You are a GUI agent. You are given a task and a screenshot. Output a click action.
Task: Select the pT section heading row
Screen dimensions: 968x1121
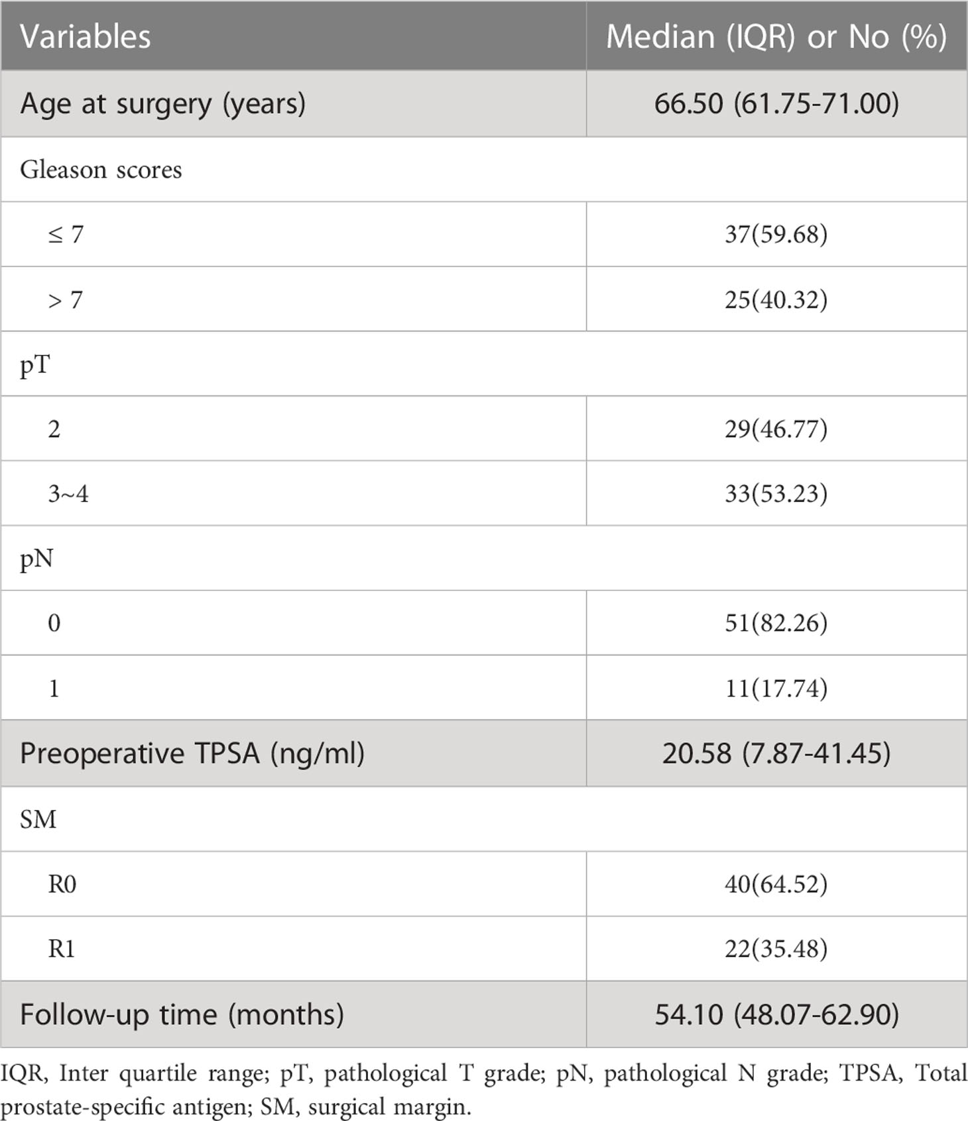coord(484,364)
